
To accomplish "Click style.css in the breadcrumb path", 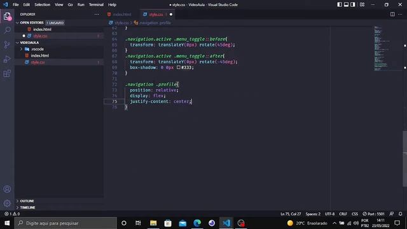I will [121, 23].
